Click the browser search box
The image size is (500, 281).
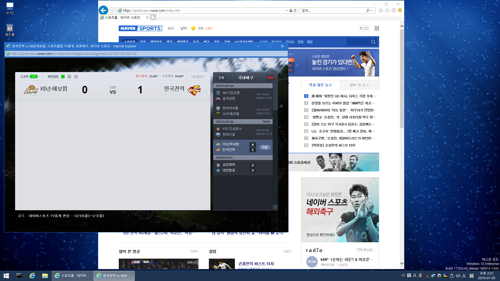click(333, 10)
